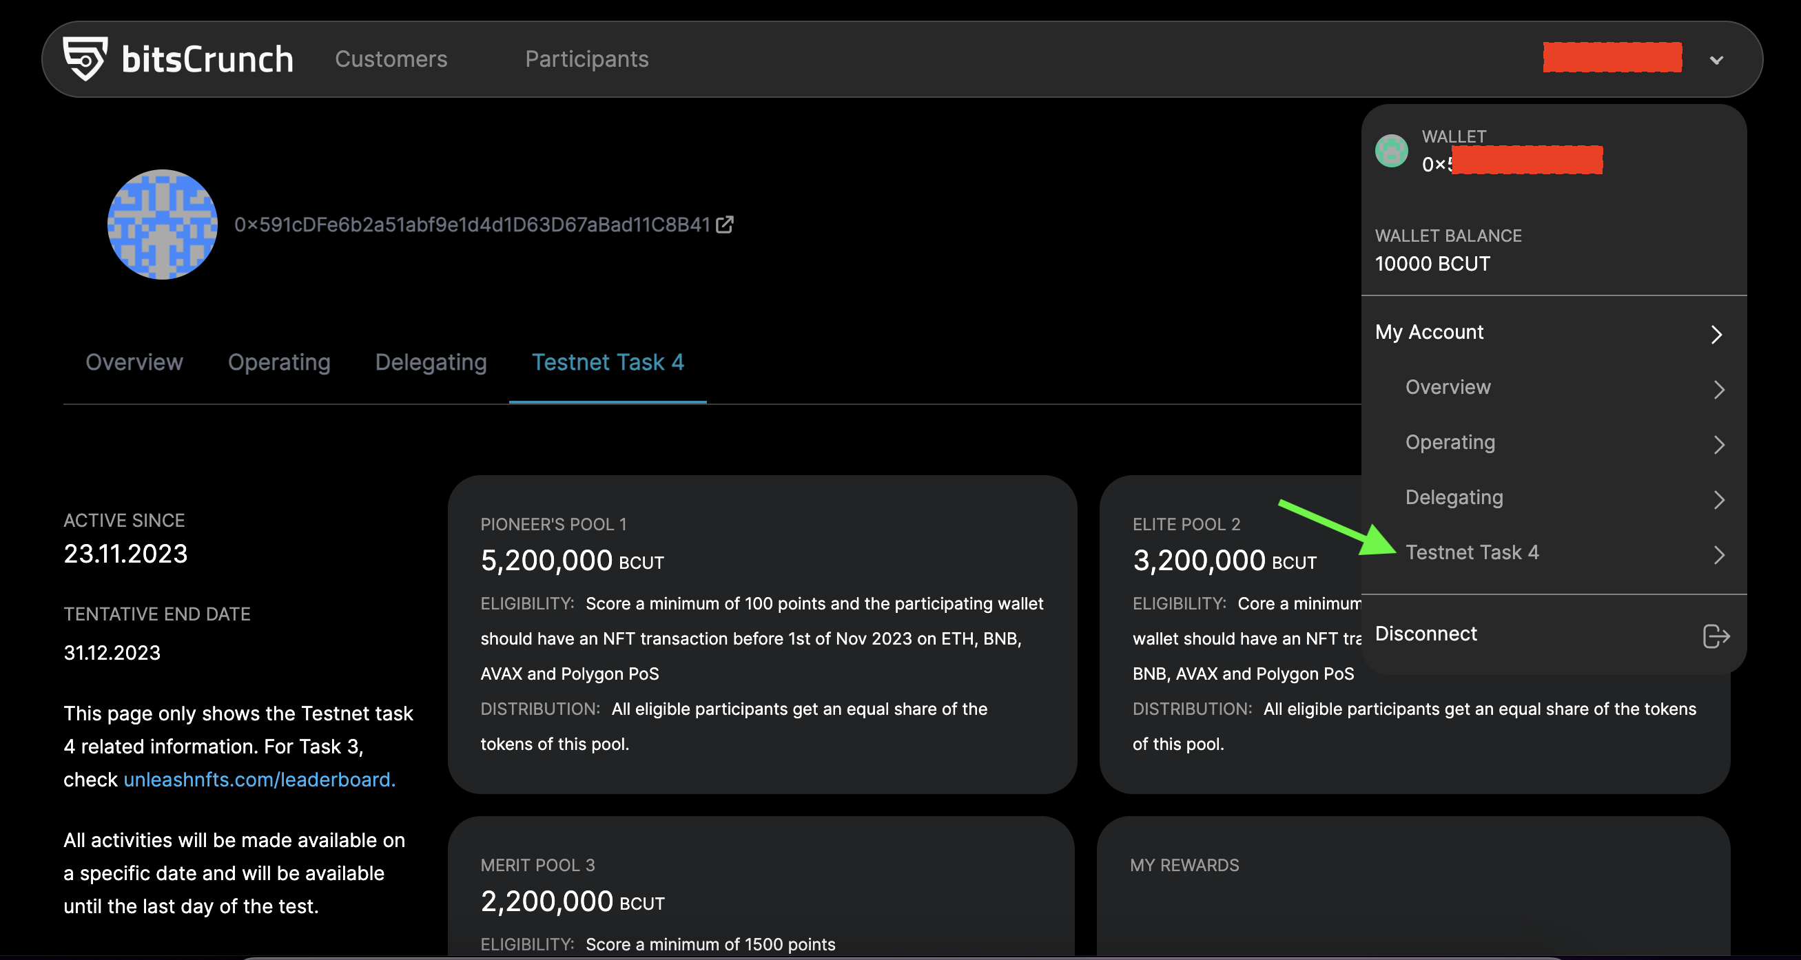1801x960 pixels.
Task: Click the Active Since date 23.11.2023
Action: 125,554
